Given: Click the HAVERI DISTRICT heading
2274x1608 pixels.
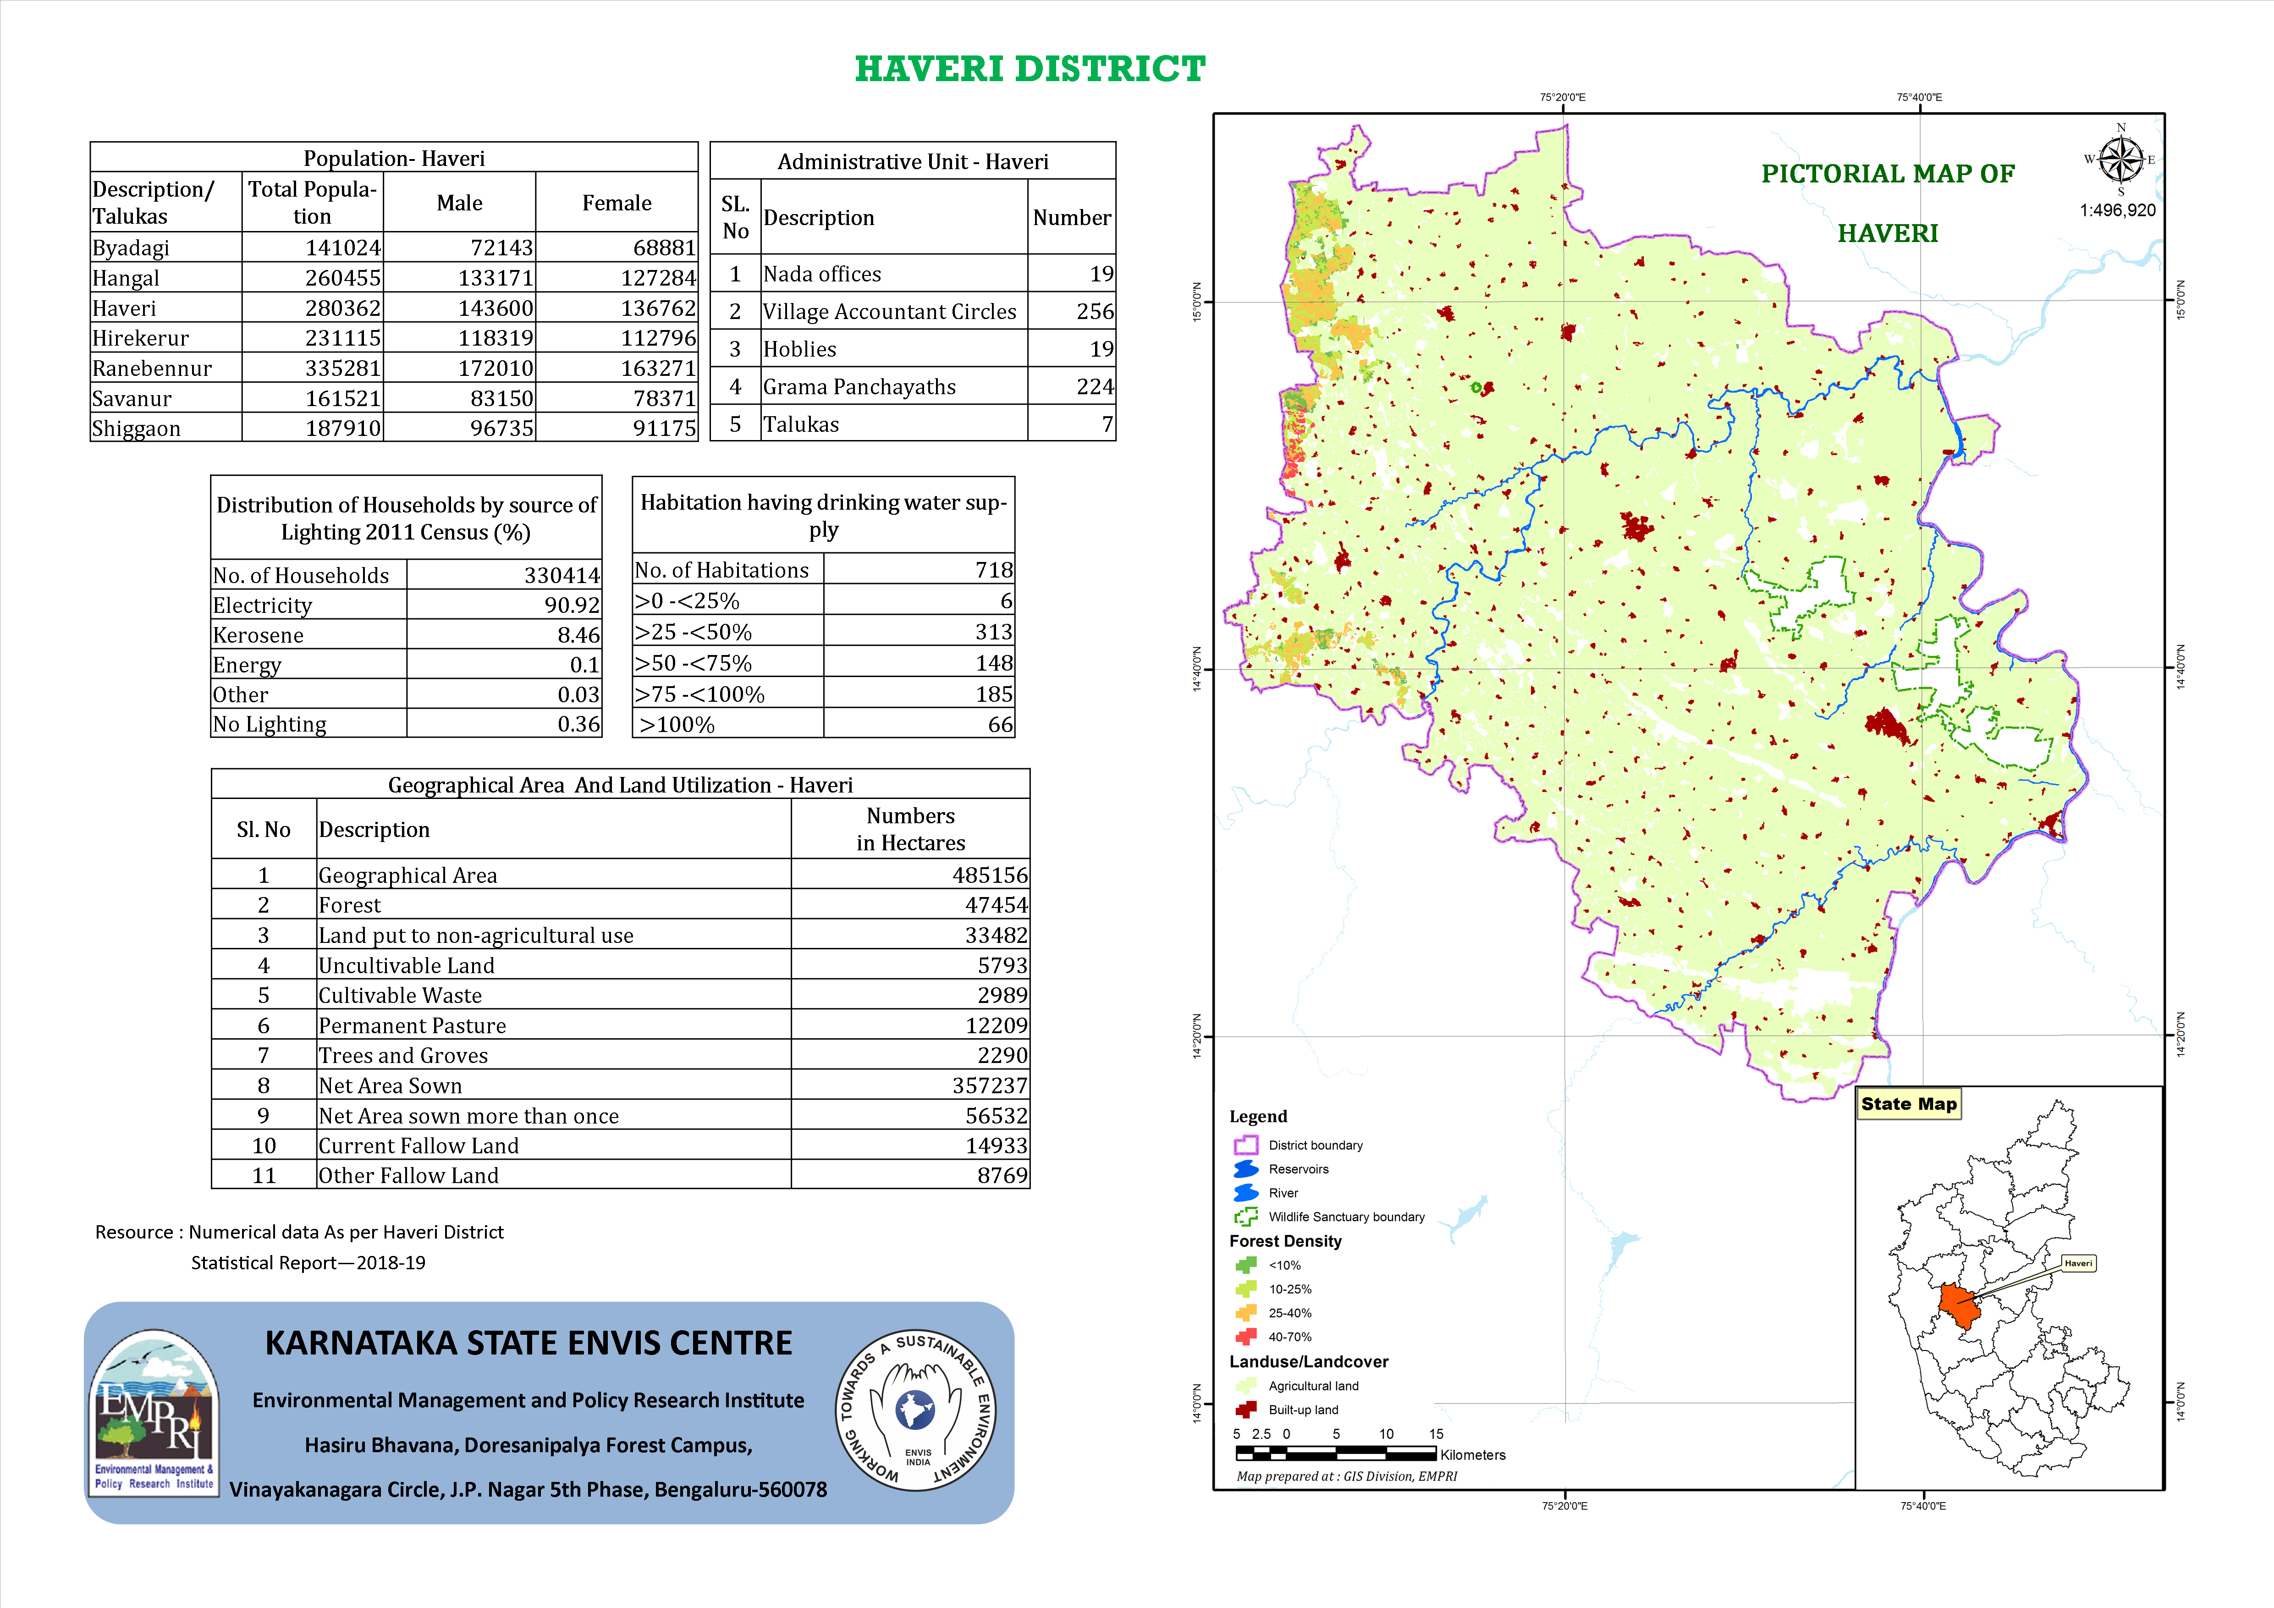Looking at the screenshot, I should (x=1030, y=68).
